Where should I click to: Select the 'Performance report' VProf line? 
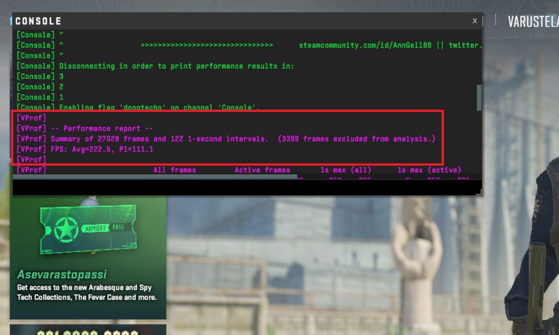[x=84, y=128]
